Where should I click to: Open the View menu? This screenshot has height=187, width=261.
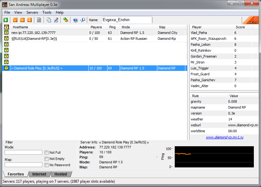[x=18, y=12]
